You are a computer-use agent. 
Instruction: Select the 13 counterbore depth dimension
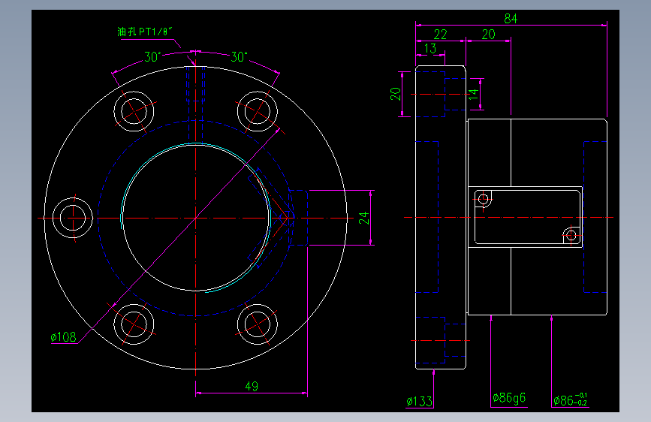[x=430, y=49]
